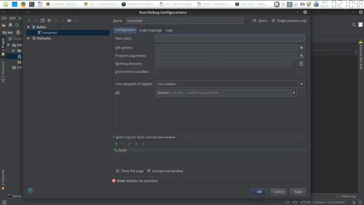Enable the Share checkbox
The height and width of the screenshot is (205, 364).
tap(254, 20)
